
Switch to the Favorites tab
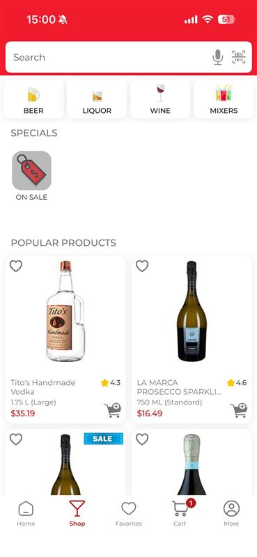129,513
